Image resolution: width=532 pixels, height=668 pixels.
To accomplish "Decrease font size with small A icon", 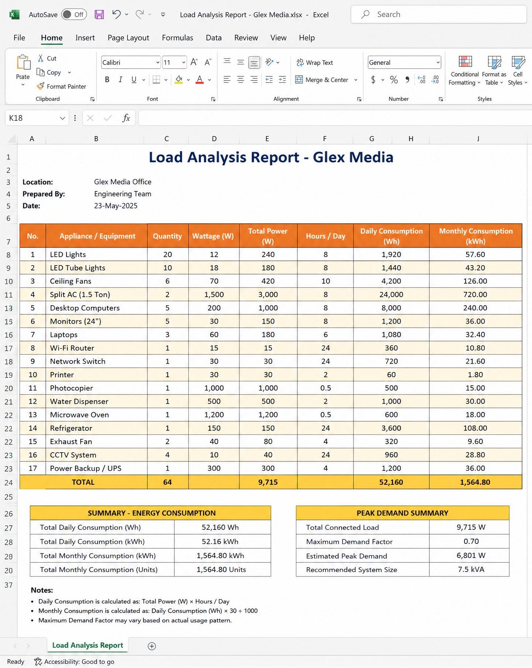I will click(208, 62).
